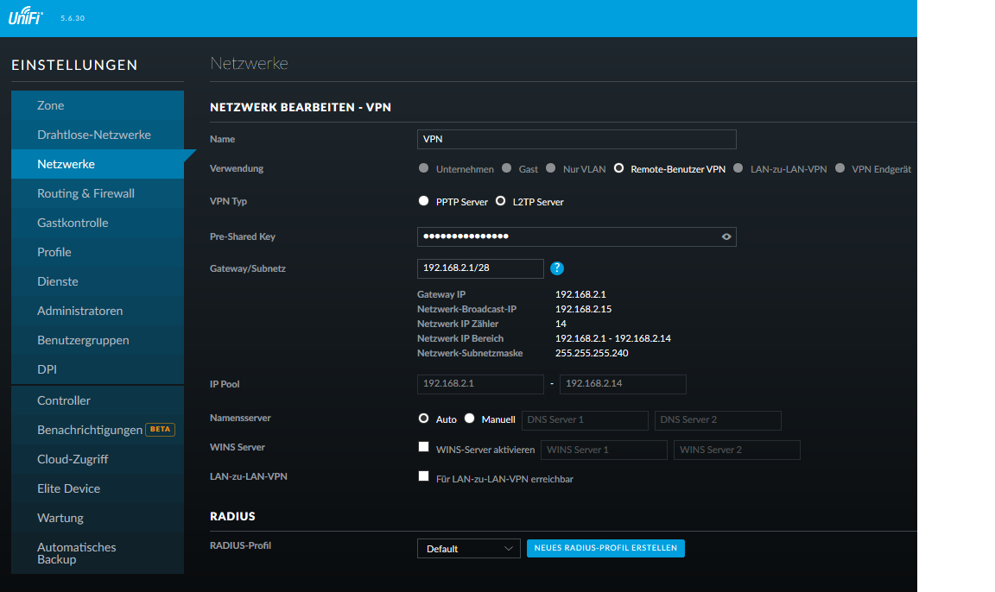Select the L2TP Server radio button
This screenshot has height=592, width=995.
click(501, 201)
